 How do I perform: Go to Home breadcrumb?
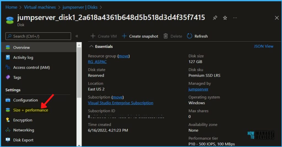click(11, 7)
